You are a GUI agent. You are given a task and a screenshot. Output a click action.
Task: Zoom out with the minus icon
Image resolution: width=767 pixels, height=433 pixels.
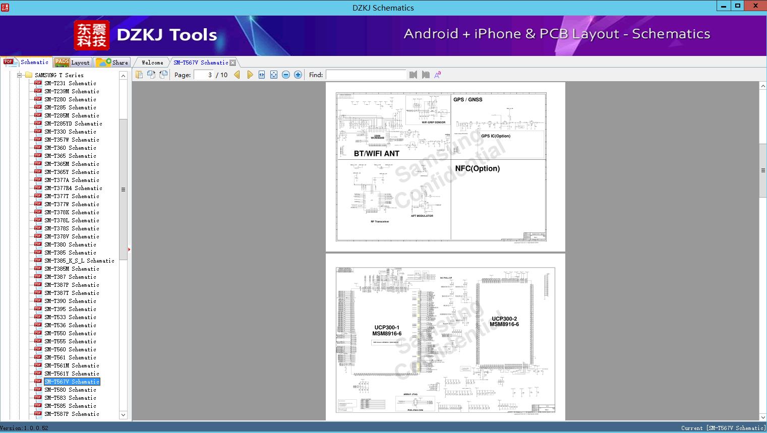coord(286,75)
